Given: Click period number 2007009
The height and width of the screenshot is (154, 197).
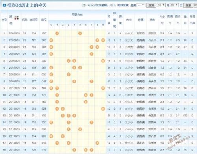Looking at the screenshot, I should coord(14,68).
